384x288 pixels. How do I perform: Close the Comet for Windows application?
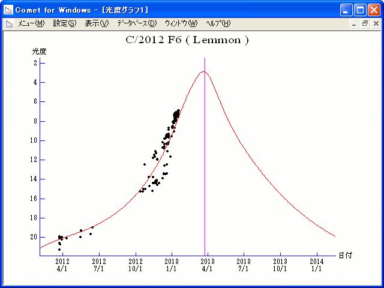tap(374, 10)
